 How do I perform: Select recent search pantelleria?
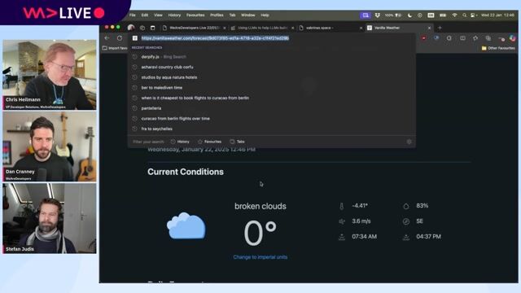coord(273,108)
